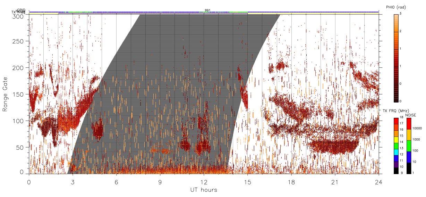The width and height of the screenshot is (426, 197).
Task: Click the x-axis tick label '3'
Action: pos(73,182)
